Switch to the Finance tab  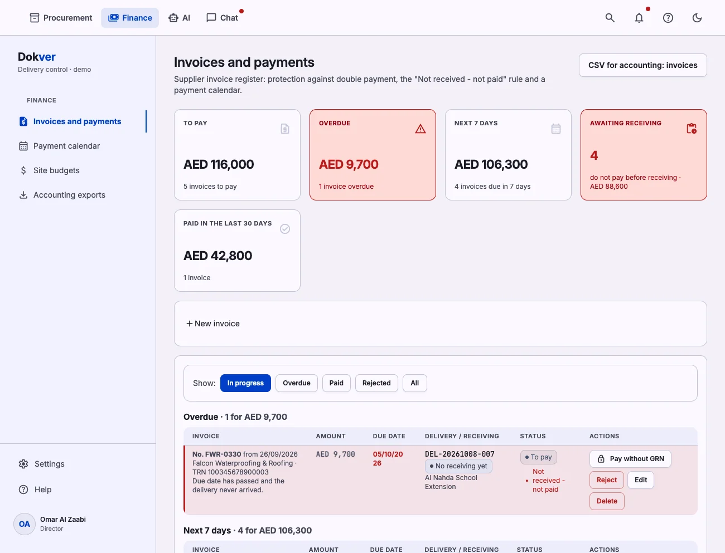pyautogui.click(x=130, y=18)
